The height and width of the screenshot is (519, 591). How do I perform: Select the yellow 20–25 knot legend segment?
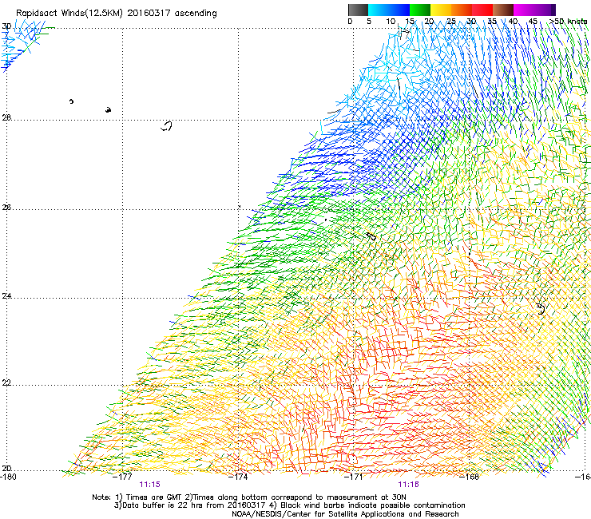(441, 10)
